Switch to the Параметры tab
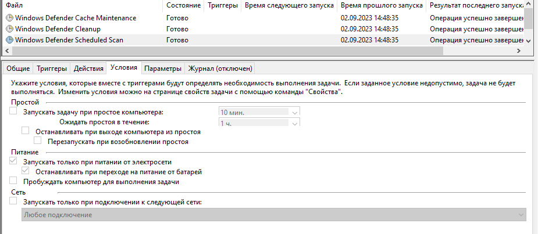 [163, 69]
